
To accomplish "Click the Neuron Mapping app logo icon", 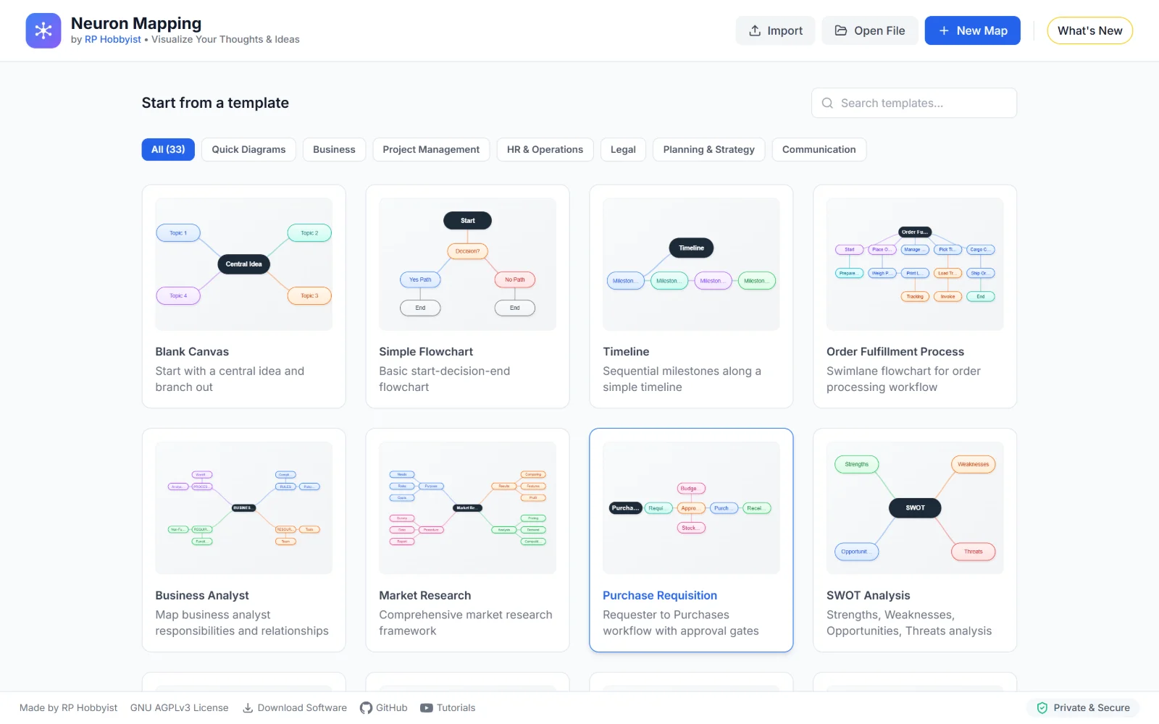I will [x=43, y=30].
